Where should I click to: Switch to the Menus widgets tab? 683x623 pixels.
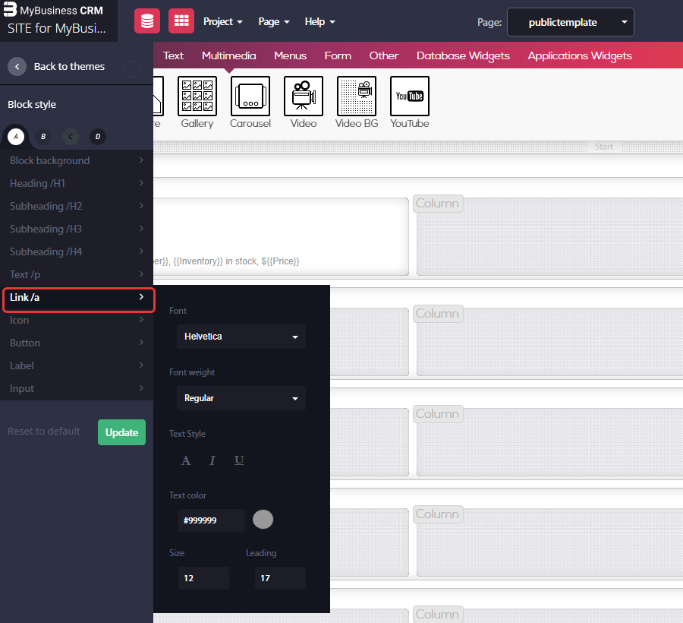[x=290, y=55]
